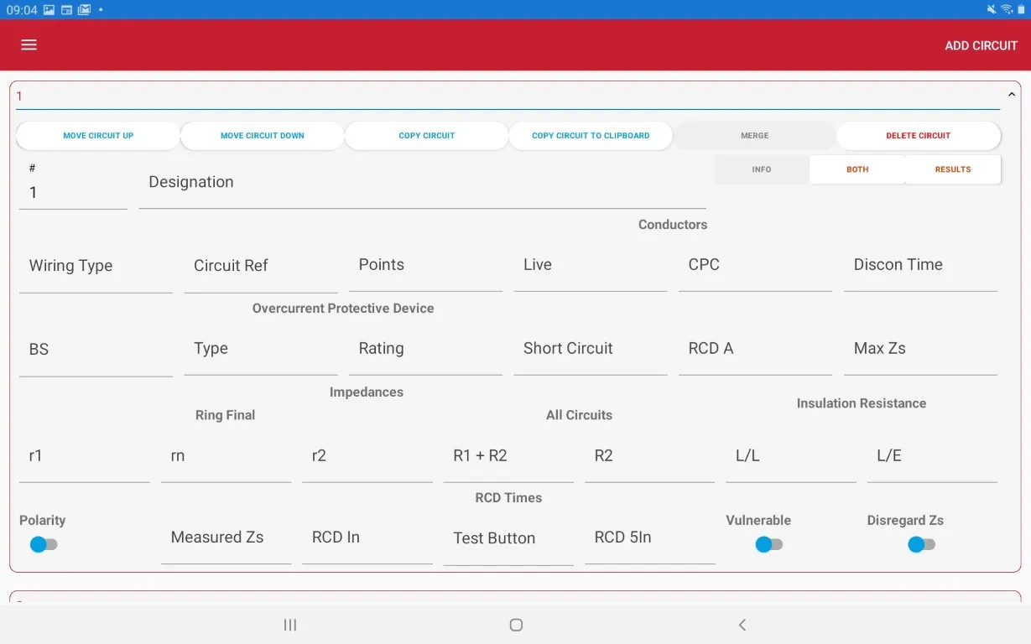Select the BOTH view tab
Image resolution: width=1031 pixels, height=644 pixels.
pyautogui.click(x=857, y=169)
